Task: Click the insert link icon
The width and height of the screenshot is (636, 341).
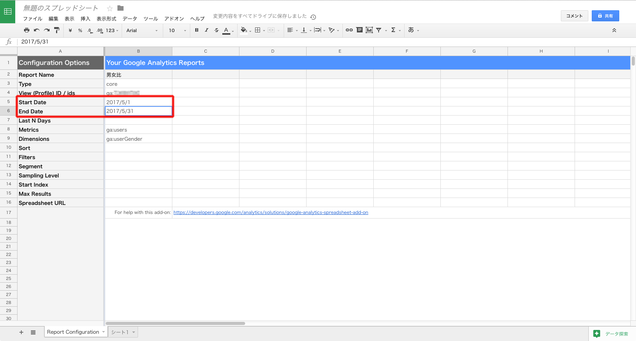Action: click(x=349, y=30)
